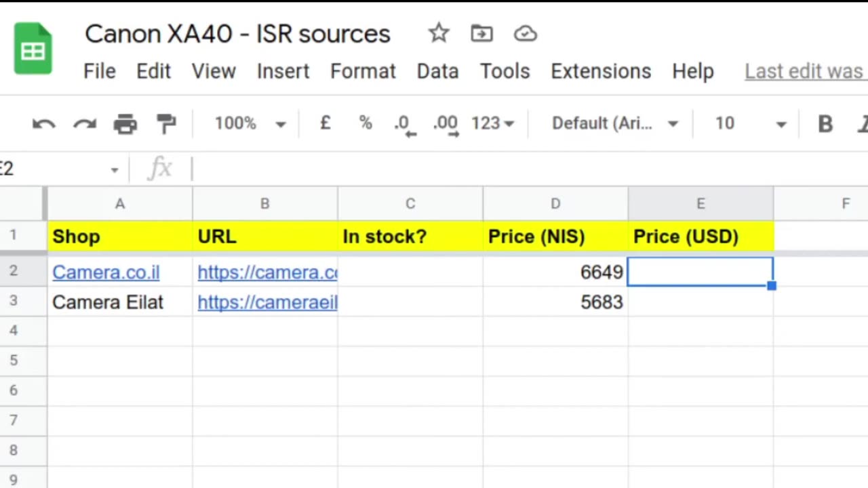
Task: Format as percent
Action: click(366, 123)
